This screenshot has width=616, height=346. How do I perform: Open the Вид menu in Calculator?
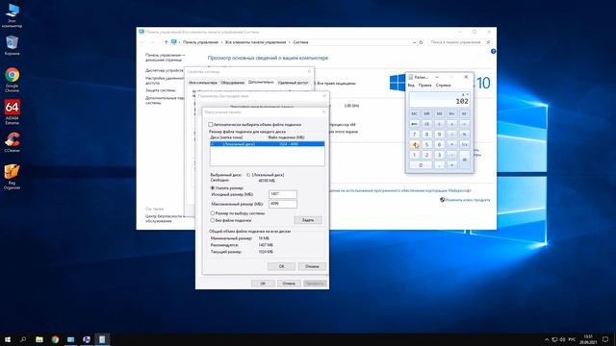pos(411,86)
